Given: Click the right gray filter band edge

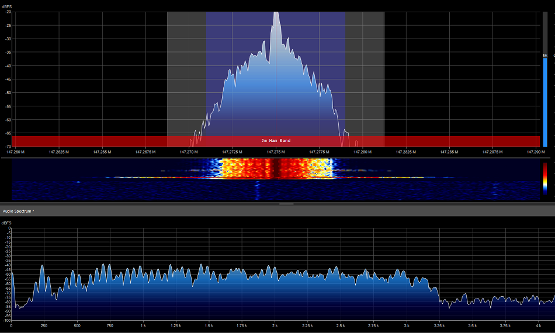Looking at the screenshot, I should 384,76.
